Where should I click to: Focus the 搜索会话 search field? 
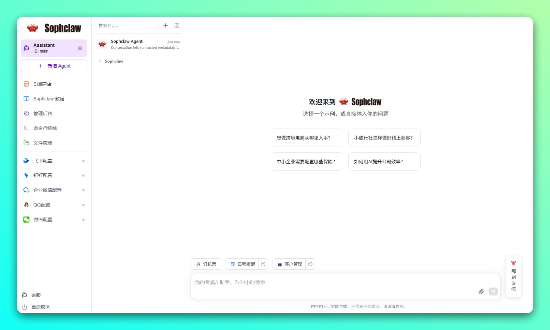click(x=127, y=25)
